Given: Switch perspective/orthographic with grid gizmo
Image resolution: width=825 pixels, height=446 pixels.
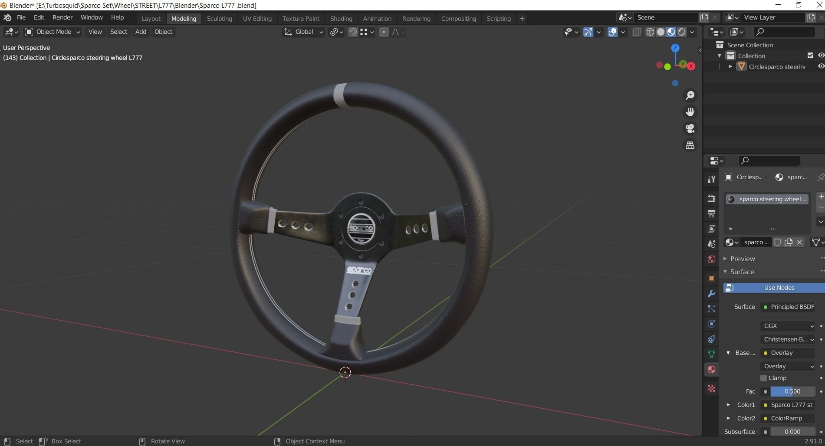Looking at the screenshot, I should (690, 145).
